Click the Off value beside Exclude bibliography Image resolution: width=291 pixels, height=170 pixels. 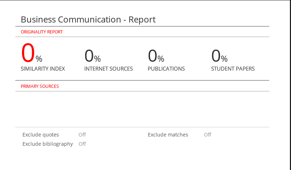point(82,144)
